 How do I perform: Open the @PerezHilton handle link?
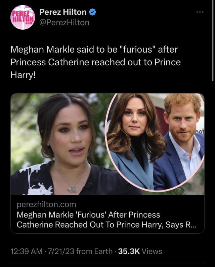point(64,23)
